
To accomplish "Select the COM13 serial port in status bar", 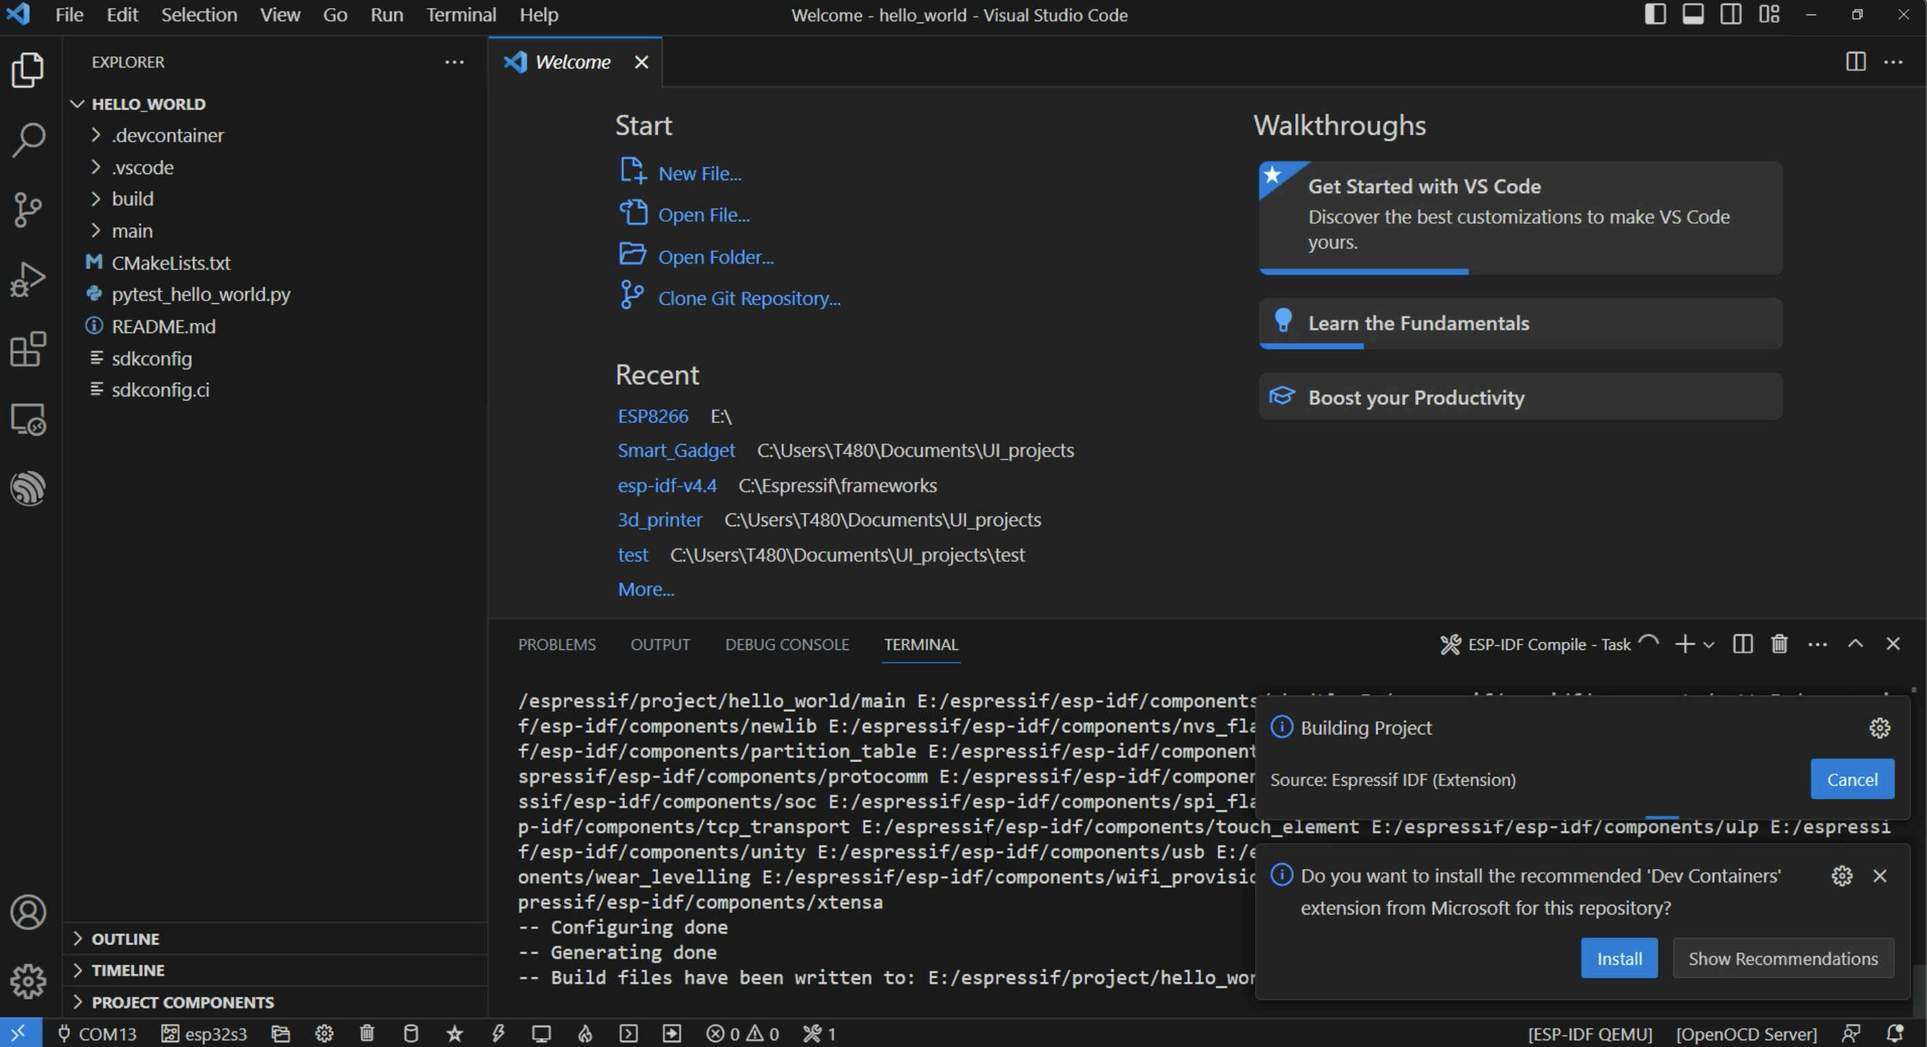I will pos(97,1033).
